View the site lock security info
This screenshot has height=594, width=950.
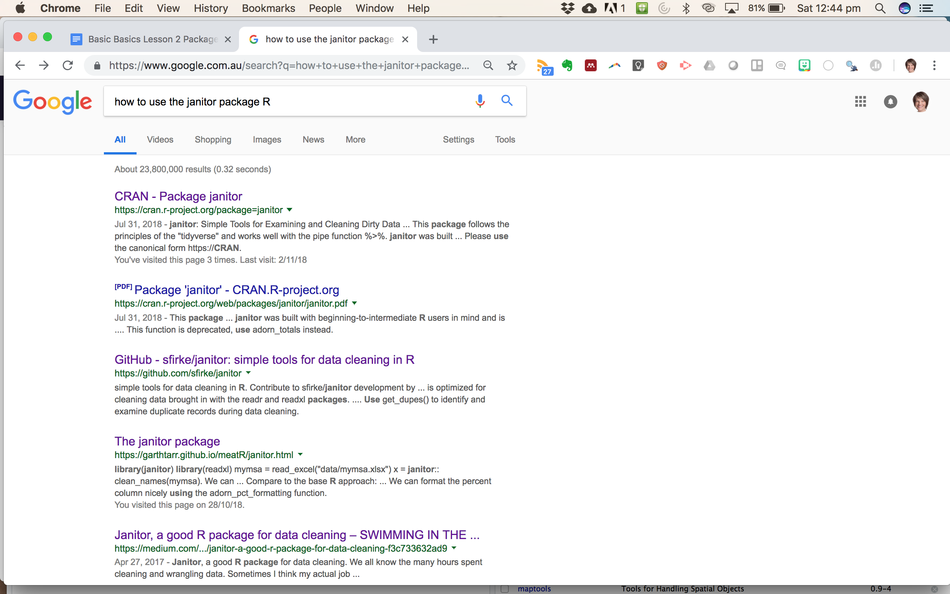[97, 66]
